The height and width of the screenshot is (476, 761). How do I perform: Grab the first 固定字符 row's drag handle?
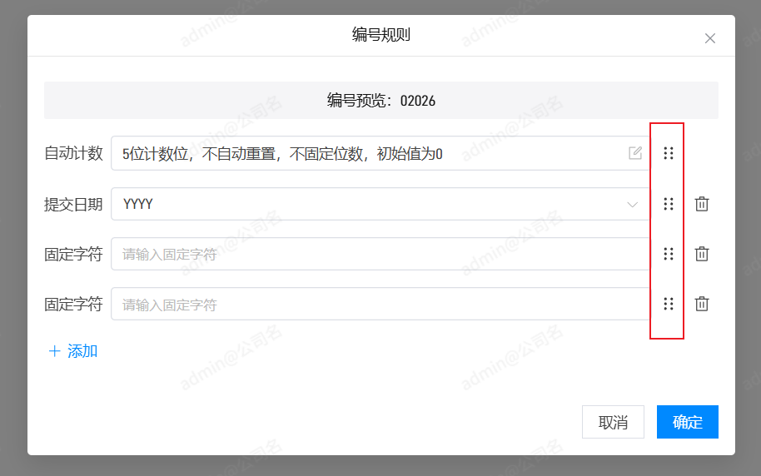pyautogui.click(x=668, y=254)
